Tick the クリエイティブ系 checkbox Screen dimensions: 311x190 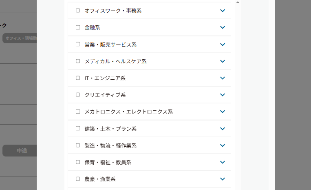pos(78,95)
